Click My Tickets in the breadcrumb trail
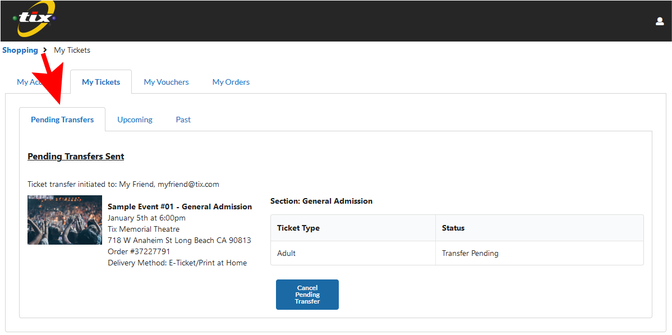672x335 pixels. (72, 50)
